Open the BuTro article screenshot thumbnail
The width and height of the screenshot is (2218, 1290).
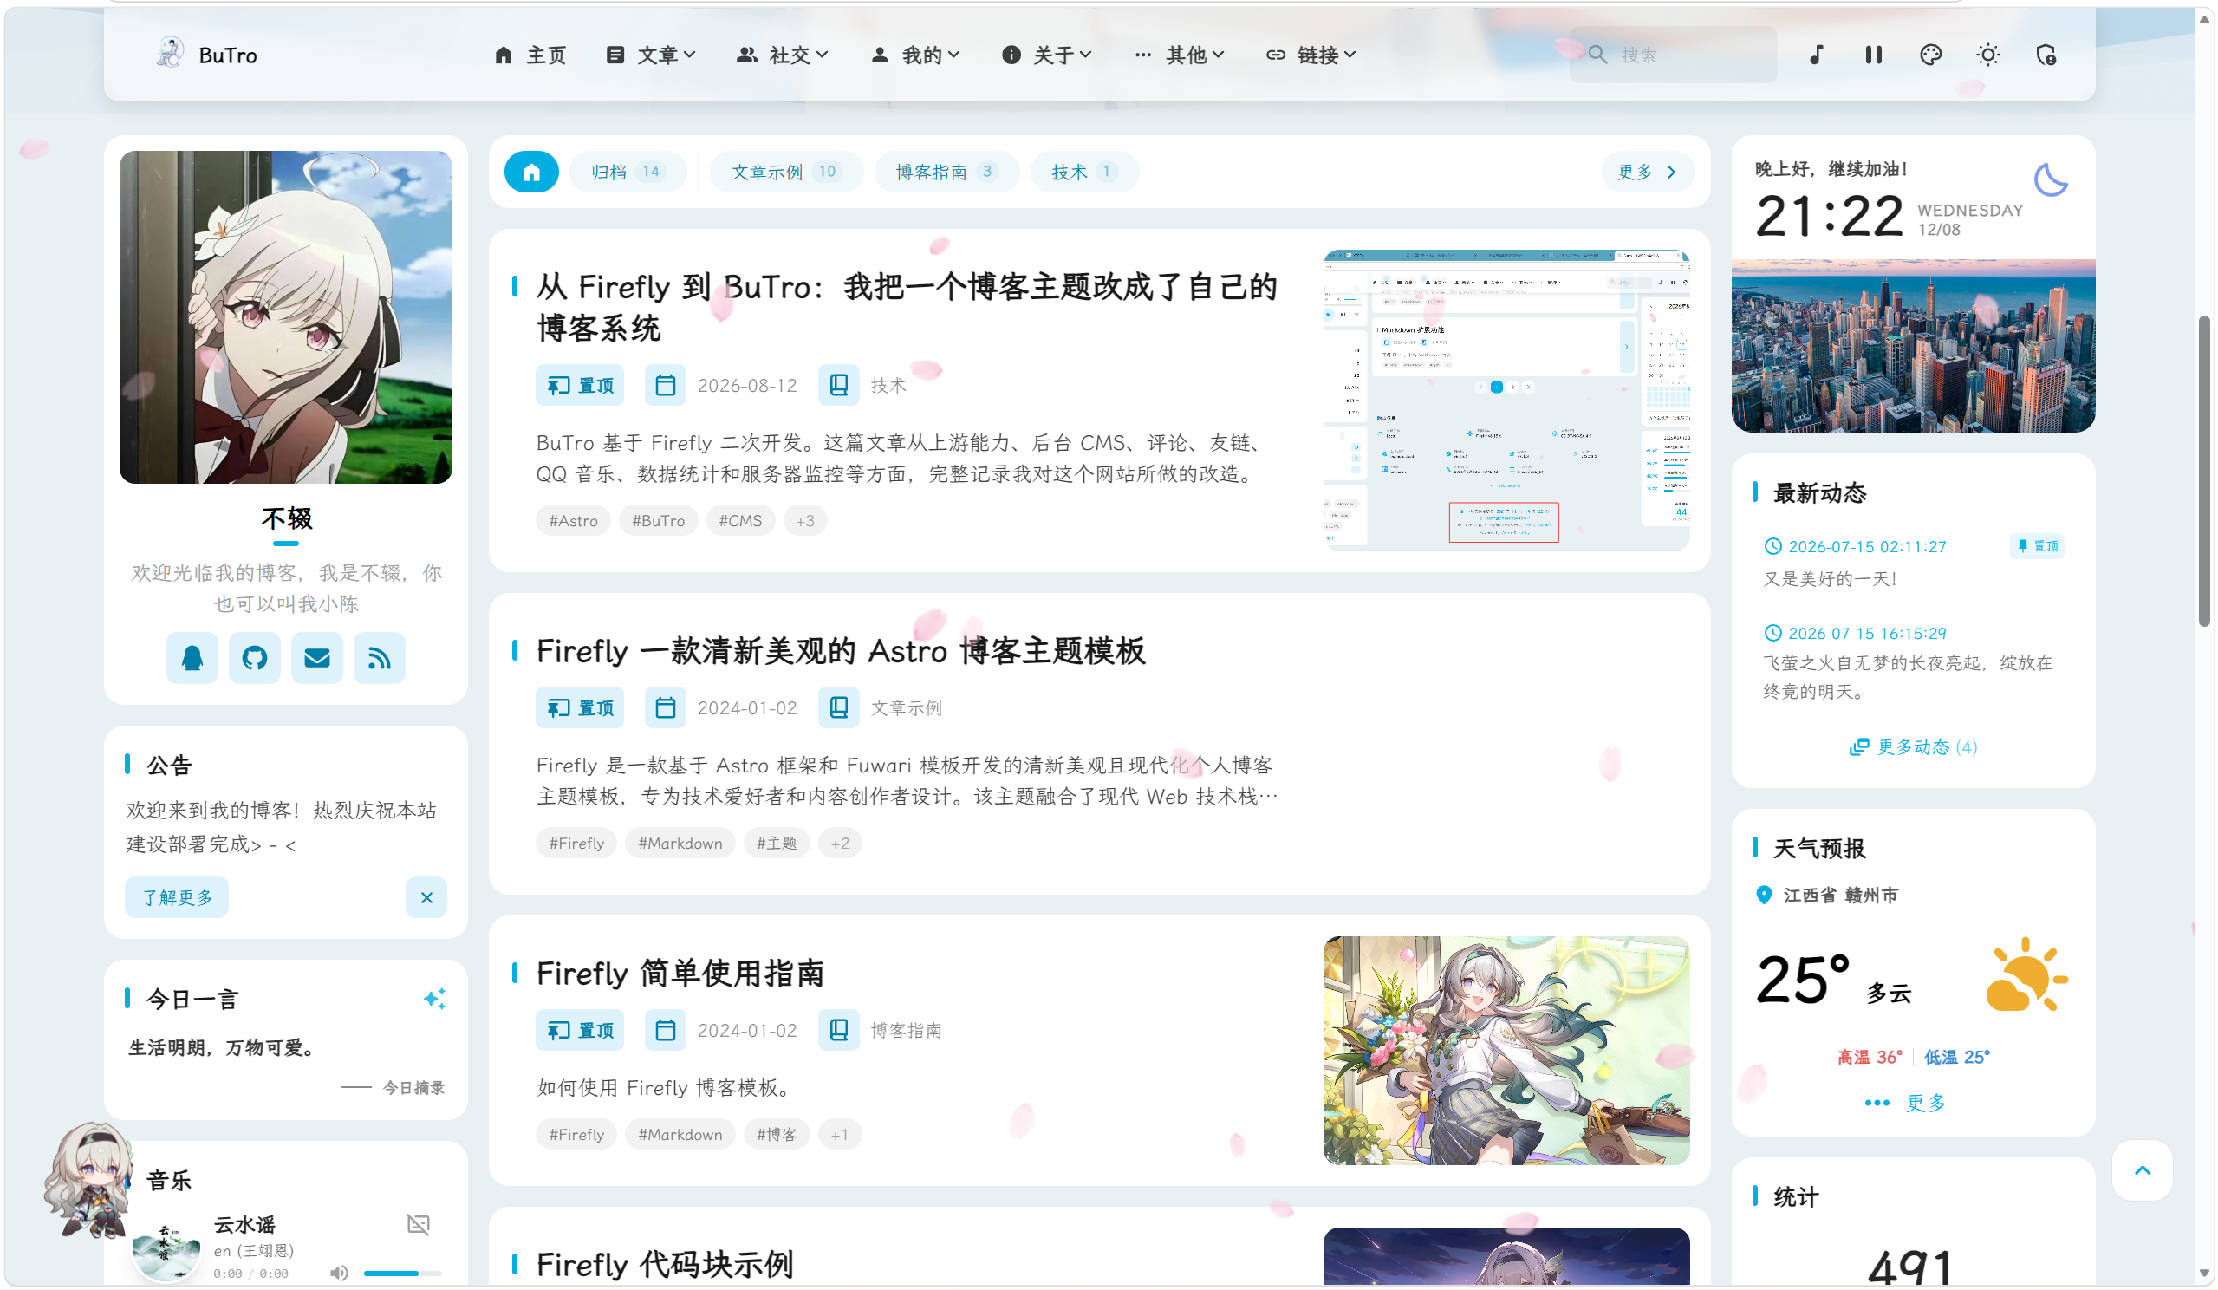tap(1506, 401)
